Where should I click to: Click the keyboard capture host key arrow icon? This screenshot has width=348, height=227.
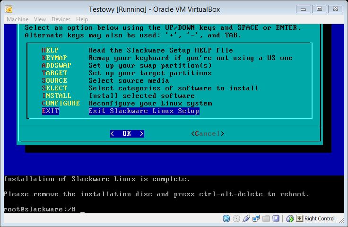coord(299,218)
